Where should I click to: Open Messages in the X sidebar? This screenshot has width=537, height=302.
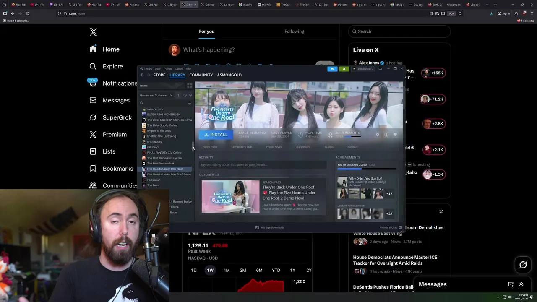(109, 100)
